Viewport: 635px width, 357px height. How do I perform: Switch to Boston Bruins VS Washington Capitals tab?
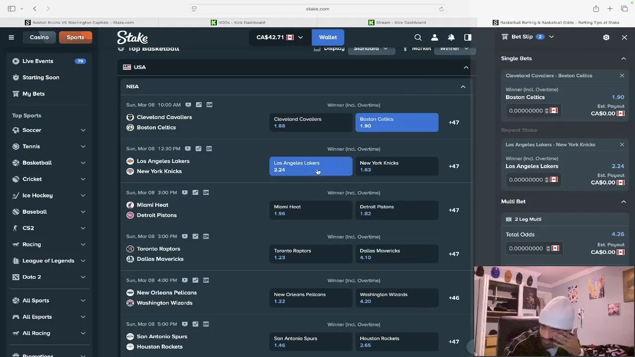point(79,22)
